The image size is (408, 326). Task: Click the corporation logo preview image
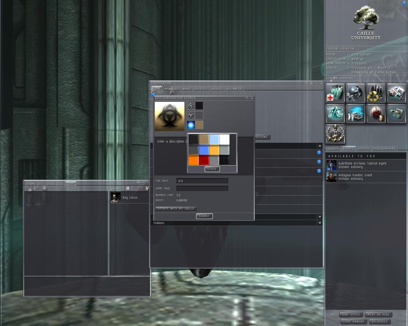[170, 116]
